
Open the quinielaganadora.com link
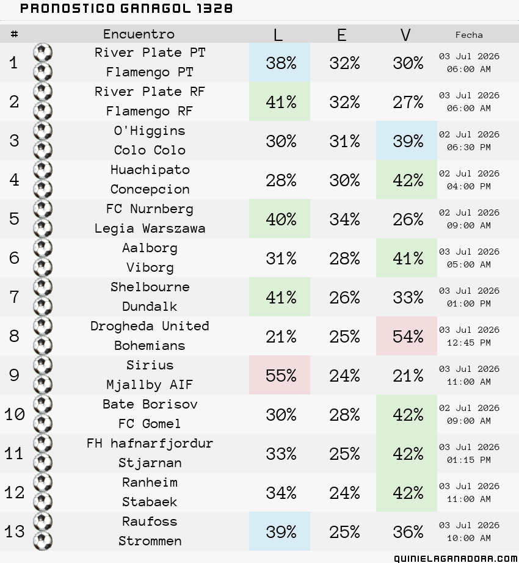[x=456, y=558]
